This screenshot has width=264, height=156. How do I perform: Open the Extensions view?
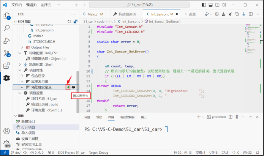pyautogui.click(x=7, y=66)
